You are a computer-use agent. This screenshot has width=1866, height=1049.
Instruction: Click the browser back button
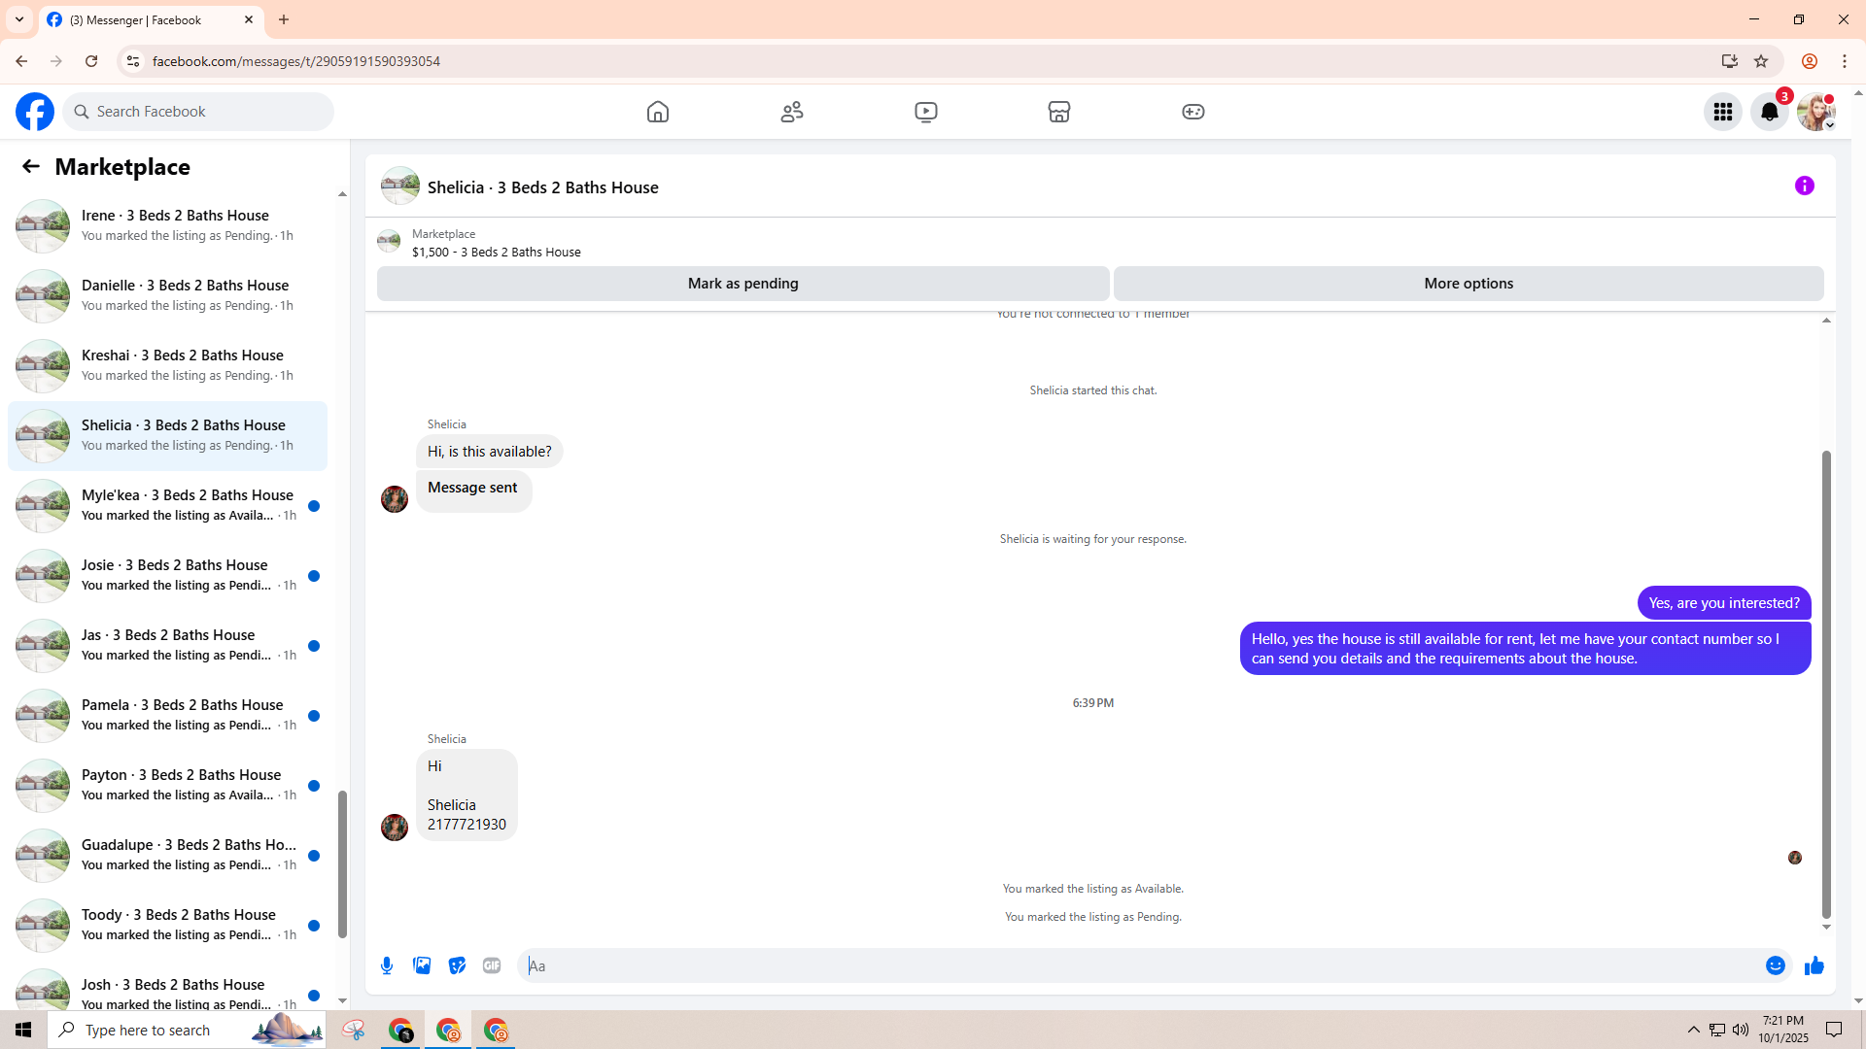point(21,61)
